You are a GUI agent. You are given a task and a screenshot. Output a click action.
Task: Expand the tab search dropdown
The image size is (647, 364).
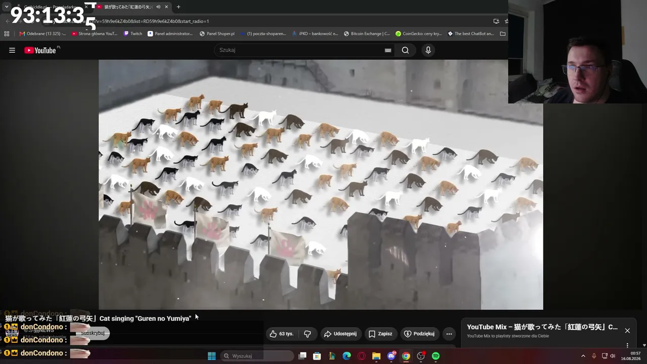tap(7, 7)
